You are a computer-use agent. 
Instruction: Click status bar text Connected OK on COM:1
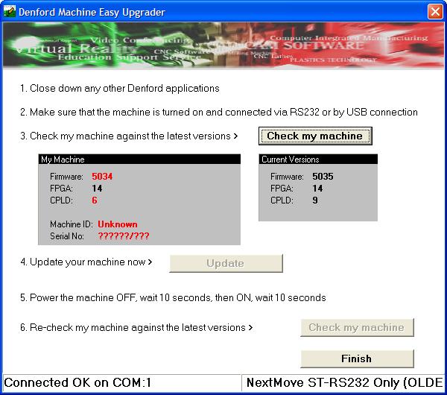click(x=77, y=383)
